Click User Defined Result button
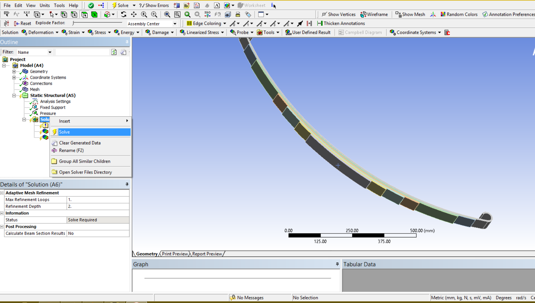The image size is (535, 303). (308, 32)
